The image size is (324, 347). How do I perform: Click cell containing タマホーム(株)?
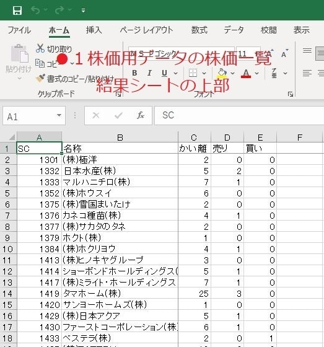point(120,294)
